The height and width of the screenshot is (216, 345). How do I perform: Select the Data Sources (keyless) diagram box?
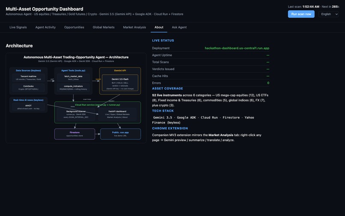click(28, 81)
